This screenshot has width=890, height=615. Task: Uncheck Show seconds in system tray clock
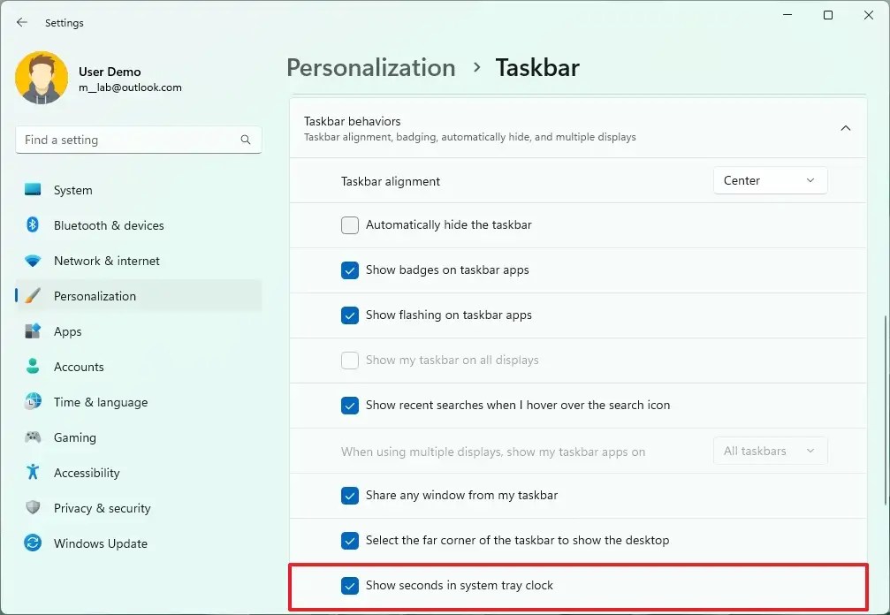pyautogui.click(x=349, y=585)
